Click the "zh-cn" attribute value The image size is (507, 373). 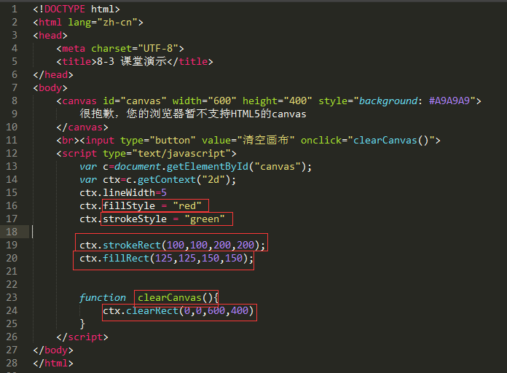tap(117, 23)
